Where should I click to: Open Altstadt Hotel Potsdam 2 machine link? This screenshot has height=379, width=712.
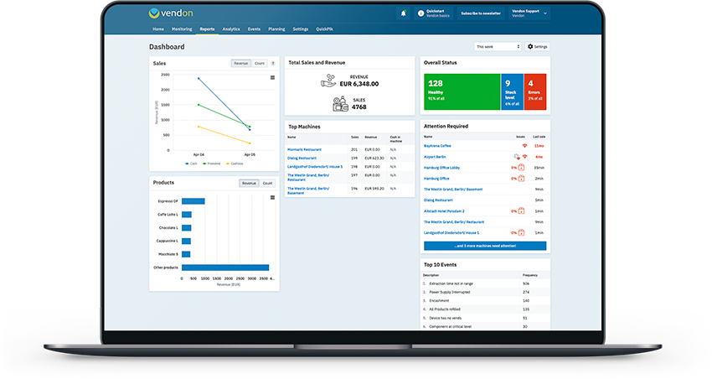click(444, 211)
